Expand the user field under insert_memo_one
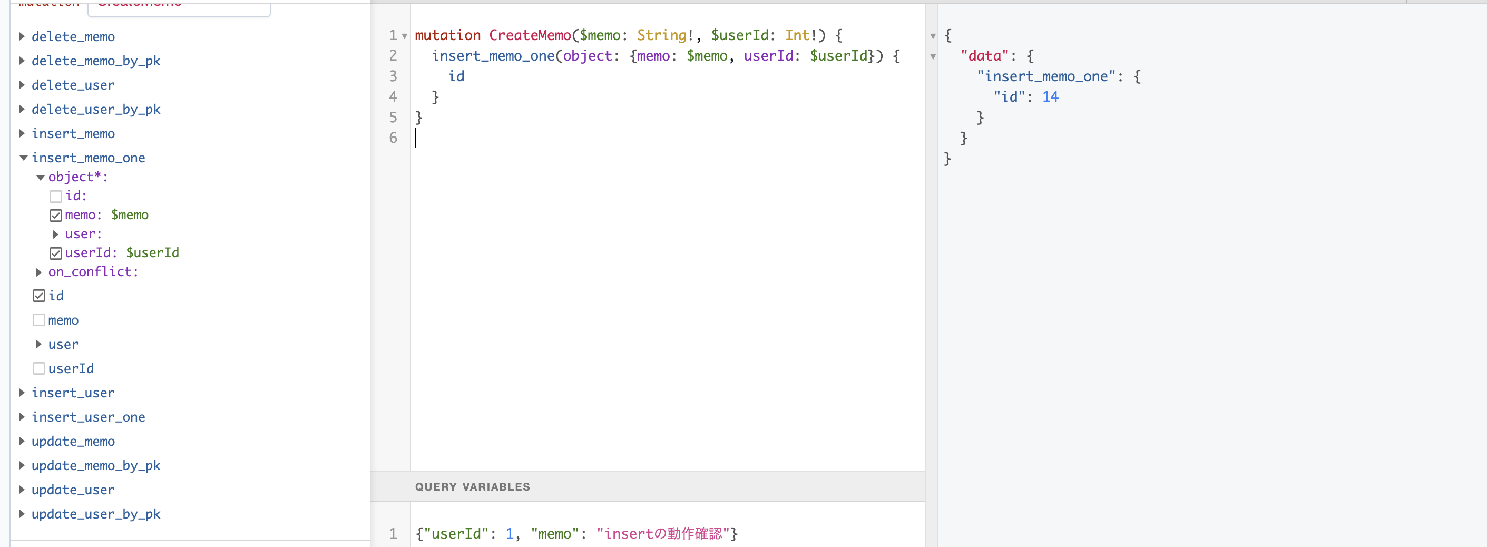The height and width of the screenshot is (547, 1487). pos(38,345)
